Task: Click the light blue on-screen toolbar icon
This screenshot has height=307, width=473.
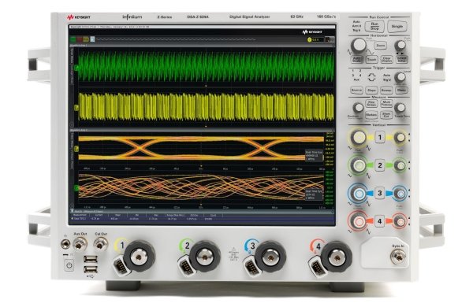Action: pos(92,39)
